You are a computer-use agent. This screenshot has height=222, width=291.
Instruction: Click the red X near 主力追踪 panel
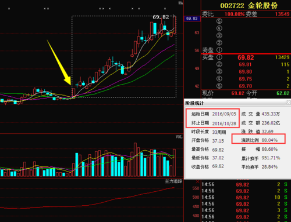click(x=197, y=181)
